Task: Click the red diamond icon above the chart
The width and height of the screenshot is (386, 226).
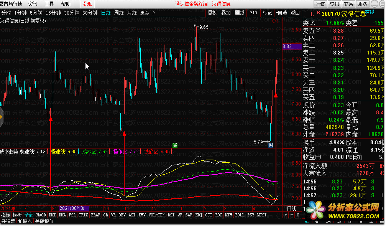Action: pos(274,21)
